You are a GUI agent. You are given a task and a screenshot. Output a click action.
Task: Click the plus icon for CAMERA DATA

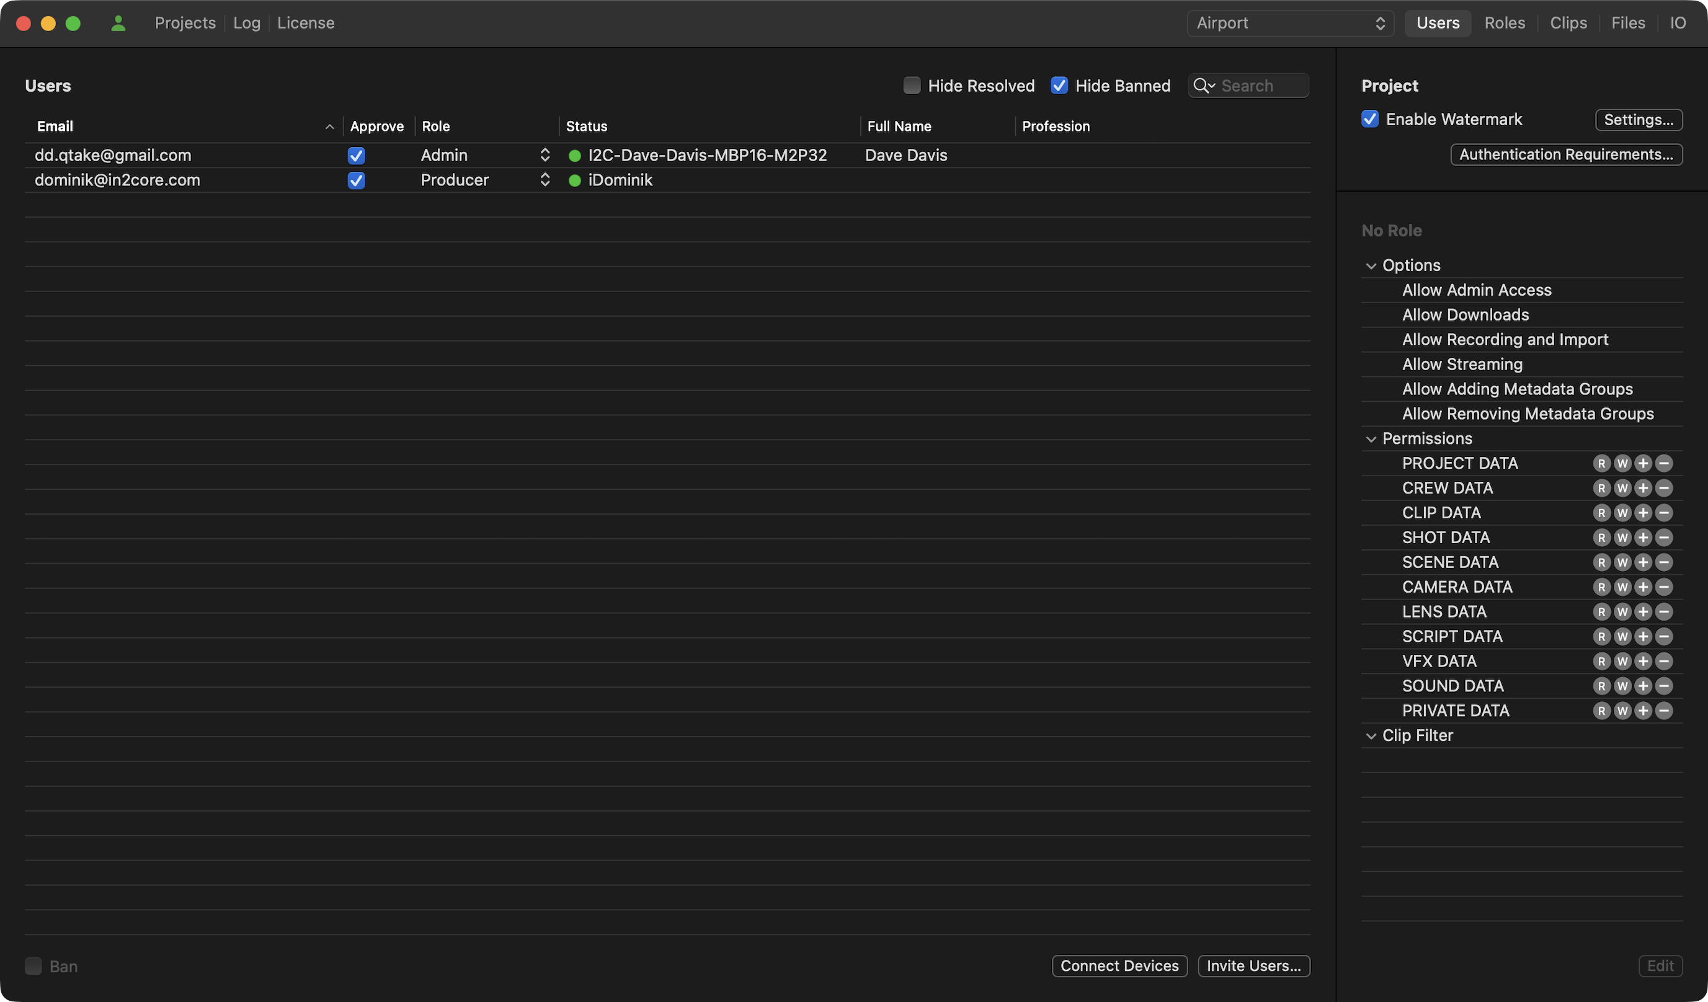pyautogui.click(x=1643, y=587)
